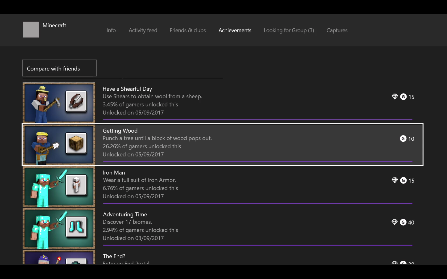Click the Minecraft game profile picture
This screenshot has height=279, width=447.
pos(31,29)
